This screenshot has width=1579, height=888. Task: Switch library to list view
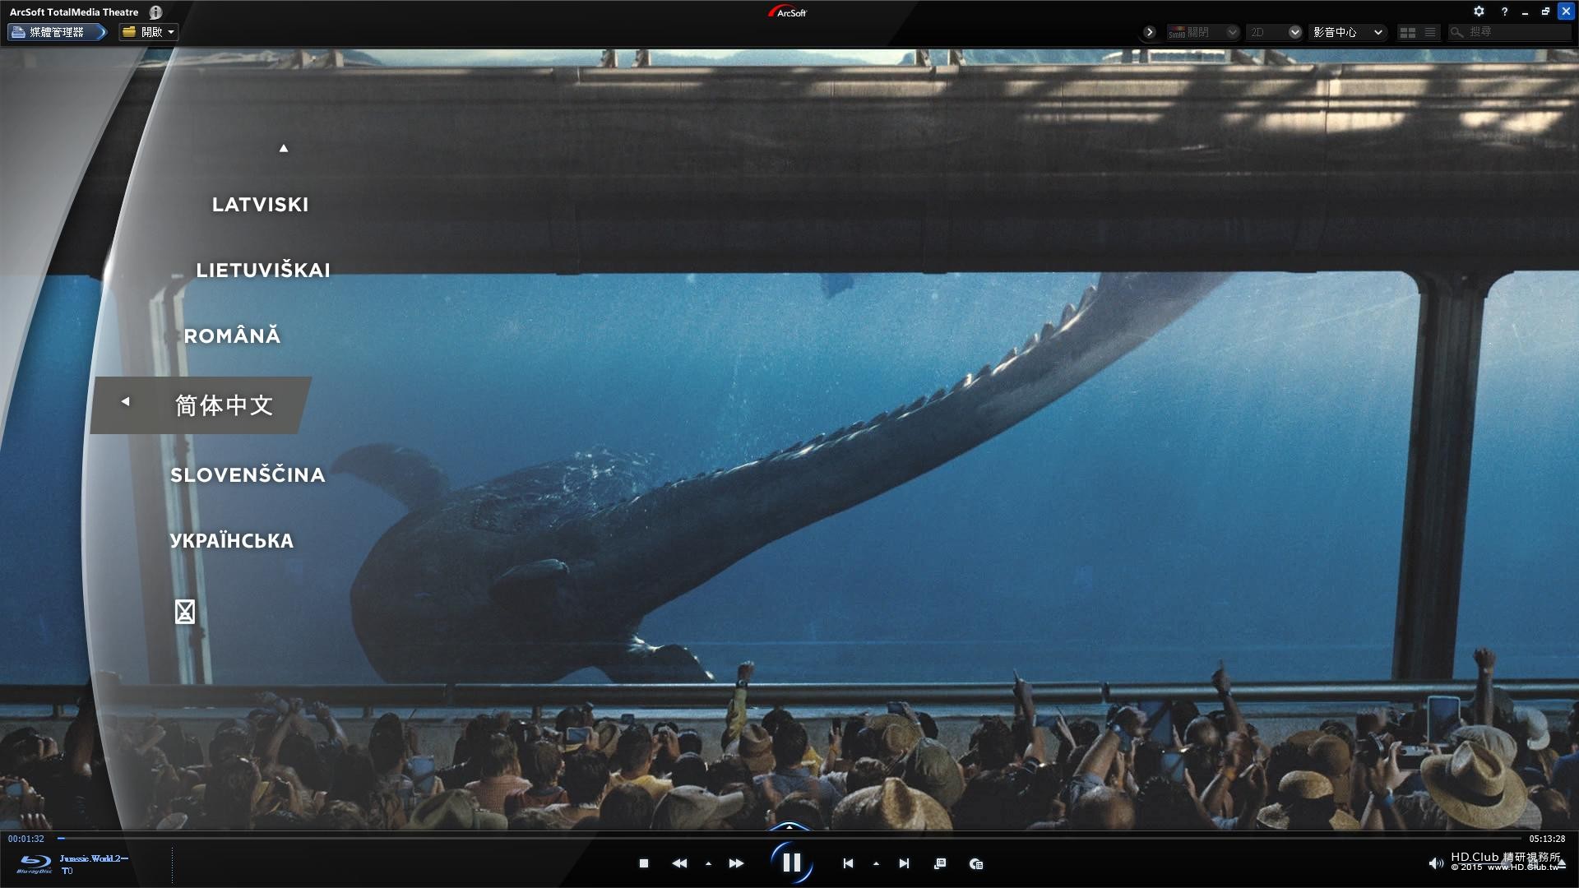(1430, 32)
